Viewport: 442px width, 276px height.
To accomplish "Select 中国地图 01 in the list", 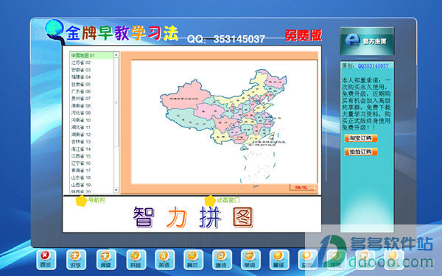I will (91, 55).
